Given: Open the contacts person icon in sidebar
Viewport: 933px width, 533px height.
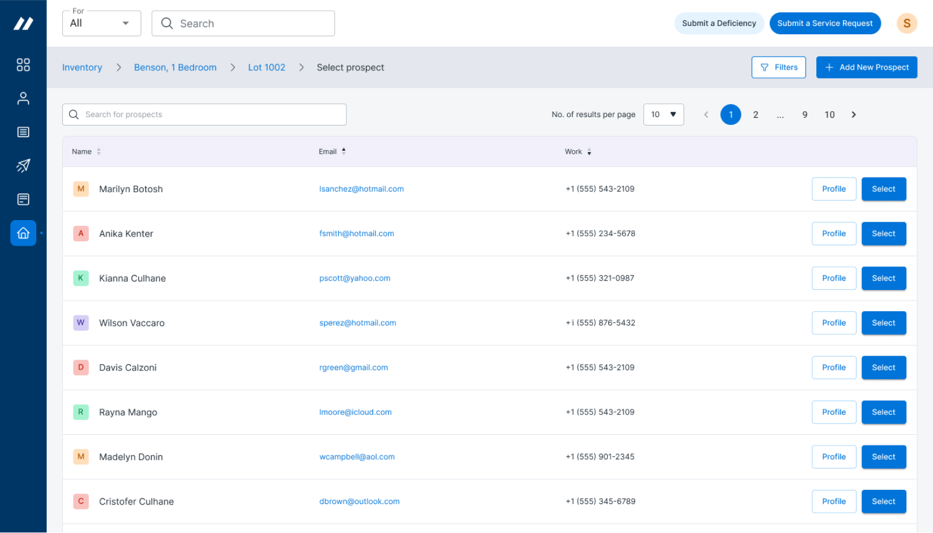Looking at the screenshot, I should pyautogui.click(x=23, y=98).
